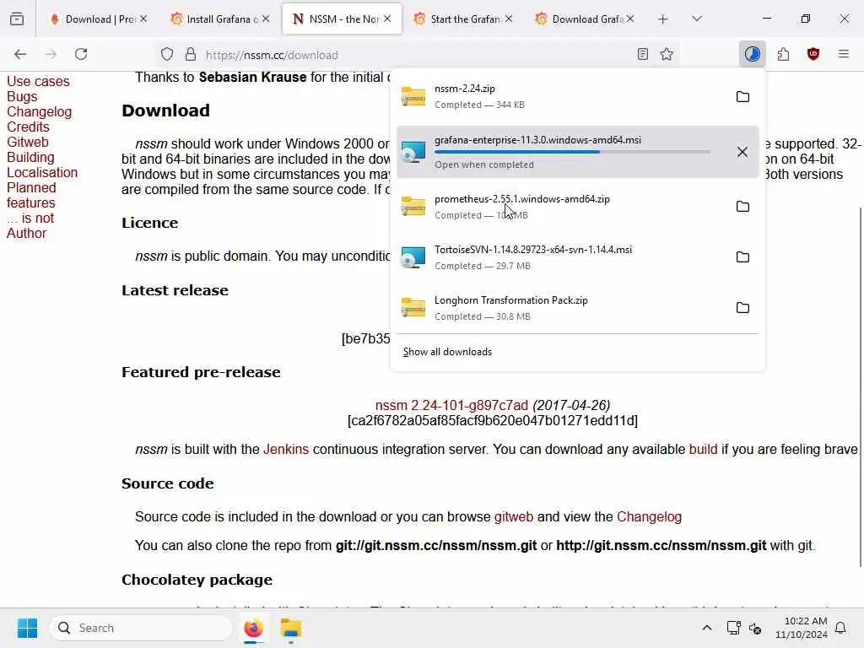
Task: Open the downloads progress toolbar button
Action: point(752,54)
